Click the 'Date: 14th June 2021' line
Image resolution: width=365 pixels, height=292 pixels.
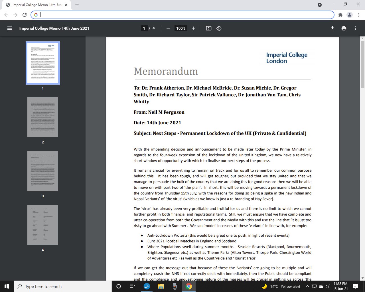click(157, 123)
